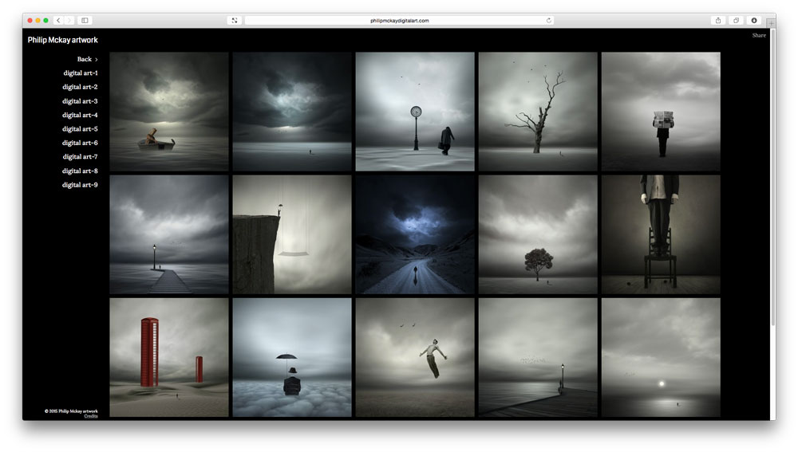Open the digital art-8 gallery

pyautogui.click(x=80, y=171)
